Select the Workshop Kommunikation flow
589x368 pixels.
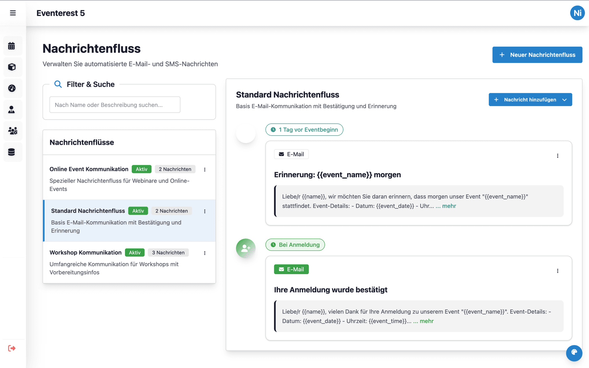(86, 253)
